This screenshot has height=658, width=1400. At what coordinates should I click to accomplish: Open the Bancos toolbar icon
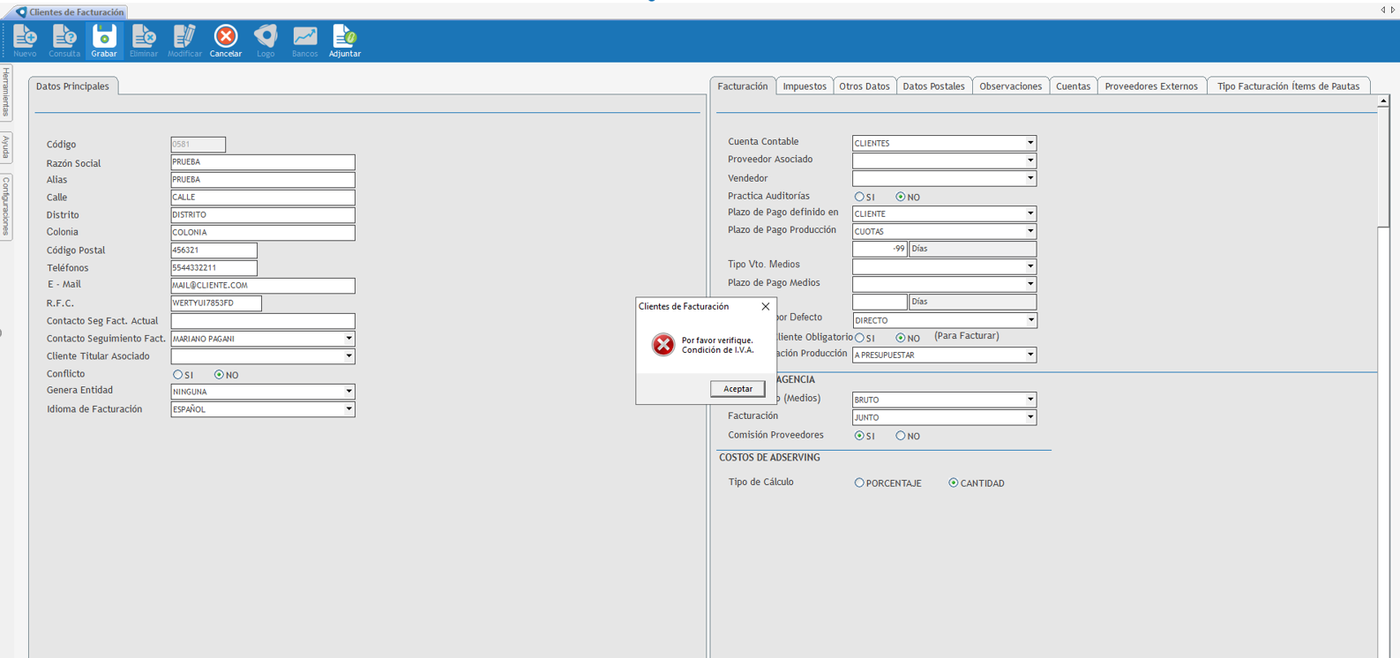tap(304, 41)
